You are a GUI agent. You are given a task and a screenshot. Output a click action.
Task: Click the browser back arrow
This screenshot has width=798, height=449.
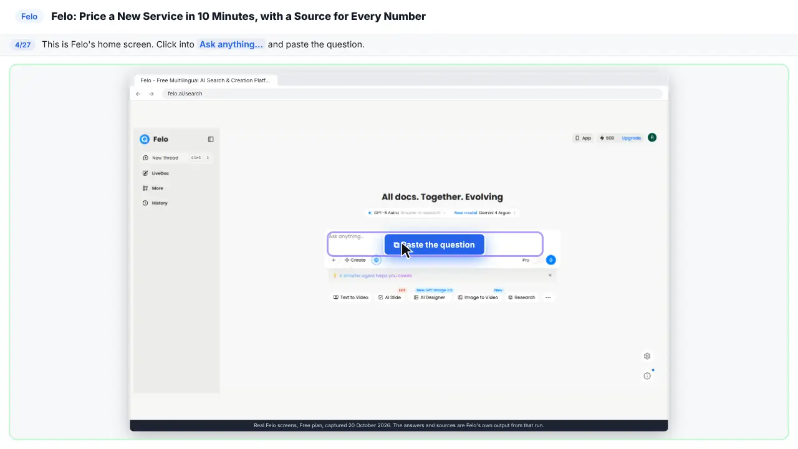[x=138, y=94]
